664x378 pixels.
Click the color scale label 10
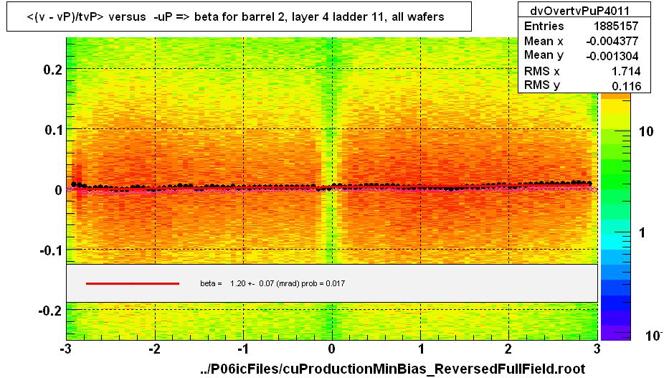pyautogui.click(x=646, y=132)
